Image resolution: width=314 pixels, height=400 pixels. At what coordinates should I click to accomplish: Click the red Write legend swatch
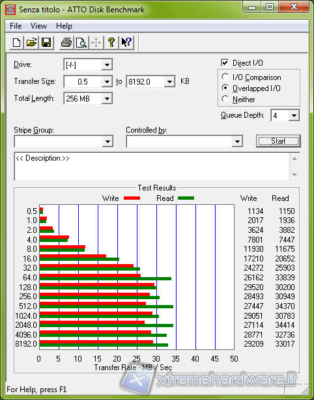[x=132, y=198]
